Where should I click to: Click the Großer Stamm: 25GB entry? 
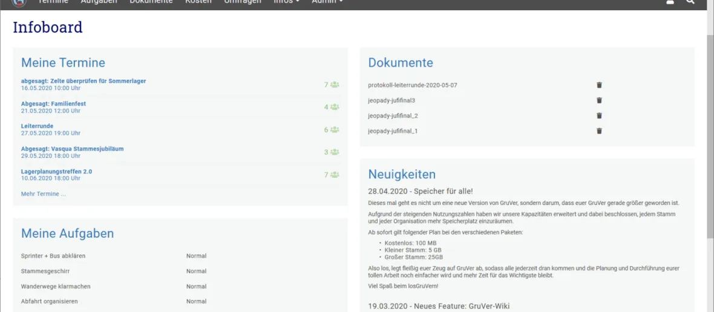(x=413, y=257)
